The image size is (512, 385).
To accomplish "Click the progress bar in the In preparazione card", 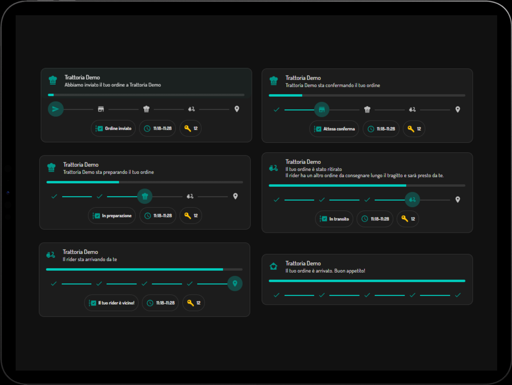I will (x=145, y=182).
